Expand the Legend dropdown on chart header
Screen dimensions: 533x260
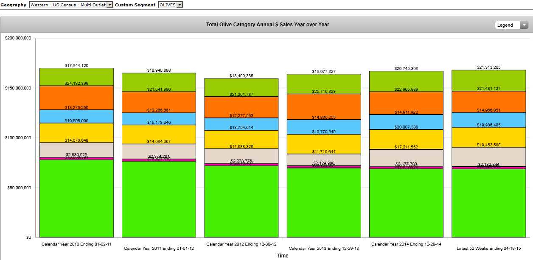pos(511,25)
